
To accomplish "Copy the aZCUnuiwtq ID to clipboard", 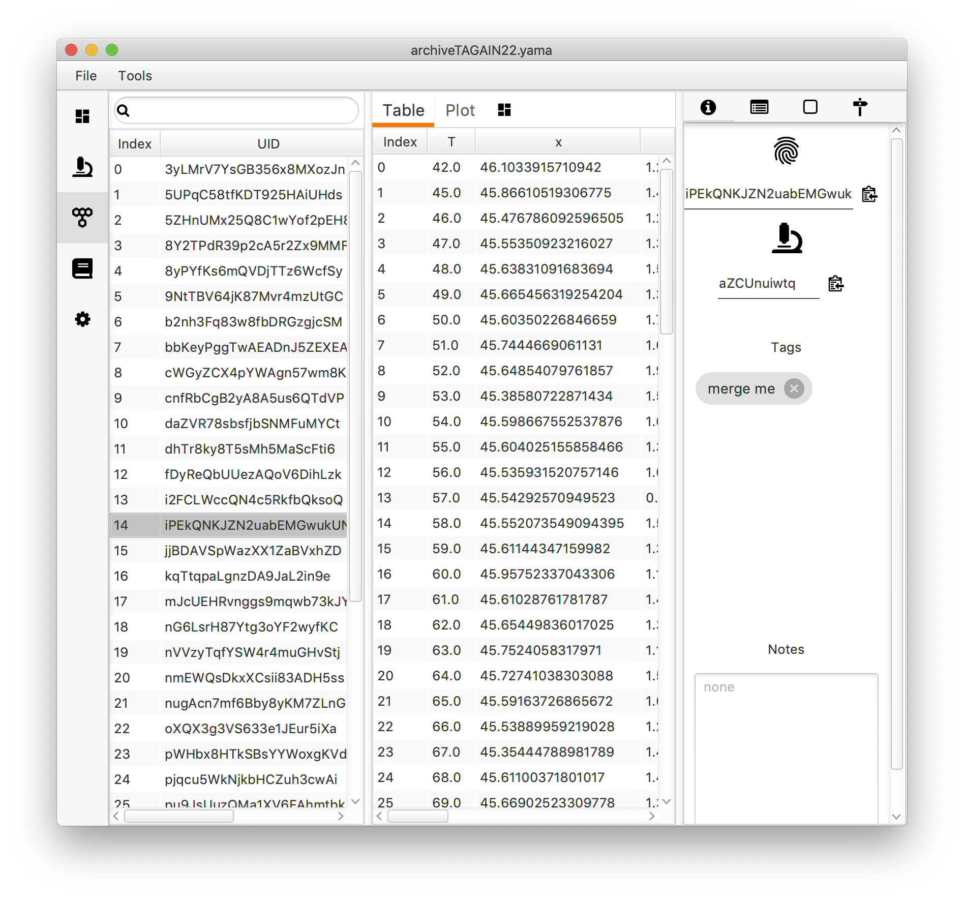I will click(x=836, y=283).
